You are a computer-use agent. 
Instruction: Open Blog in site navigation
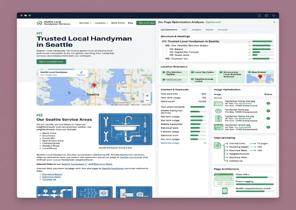[130, 23]
